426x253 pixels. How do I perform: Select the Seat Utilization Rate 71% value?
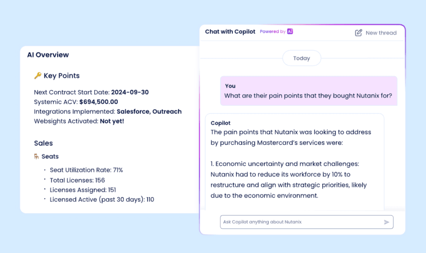pyautogui.click(x=118, y=170)
